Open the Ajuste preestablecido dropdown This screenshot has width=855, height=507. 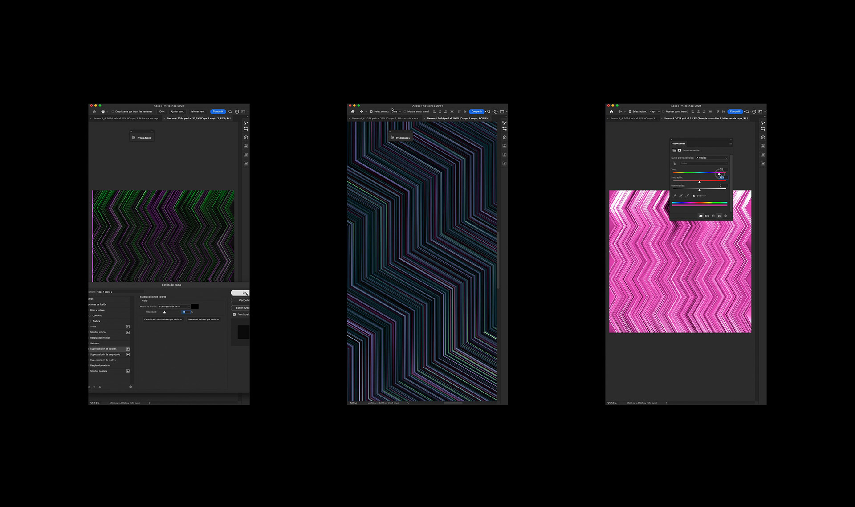click(x=712, y=158)
